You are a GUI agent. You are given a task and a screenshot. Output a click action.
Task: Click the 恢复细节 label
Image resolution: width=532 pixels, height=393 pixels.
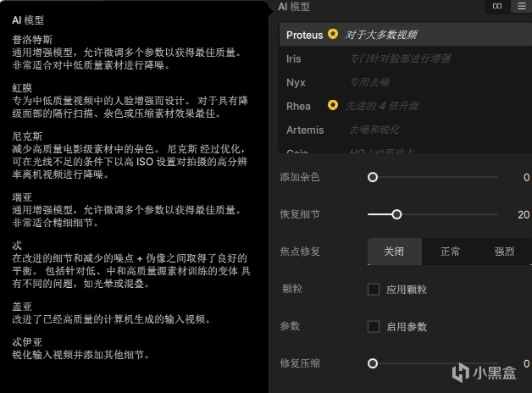[300, 214]
